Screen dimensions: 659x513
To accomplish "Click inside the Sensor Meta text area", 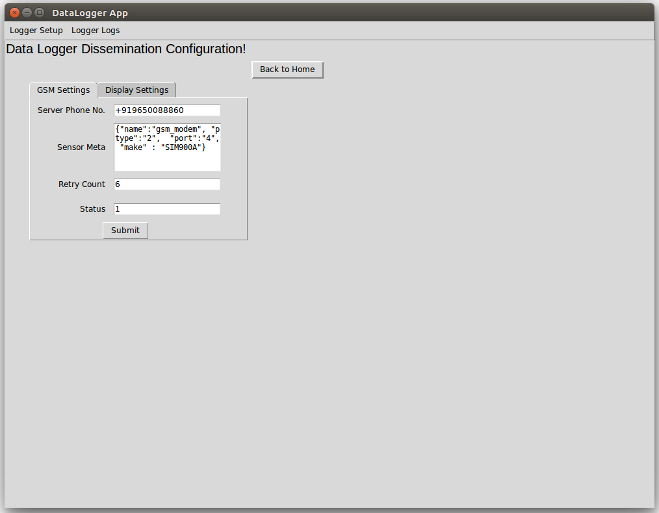I will click(167, 147).
